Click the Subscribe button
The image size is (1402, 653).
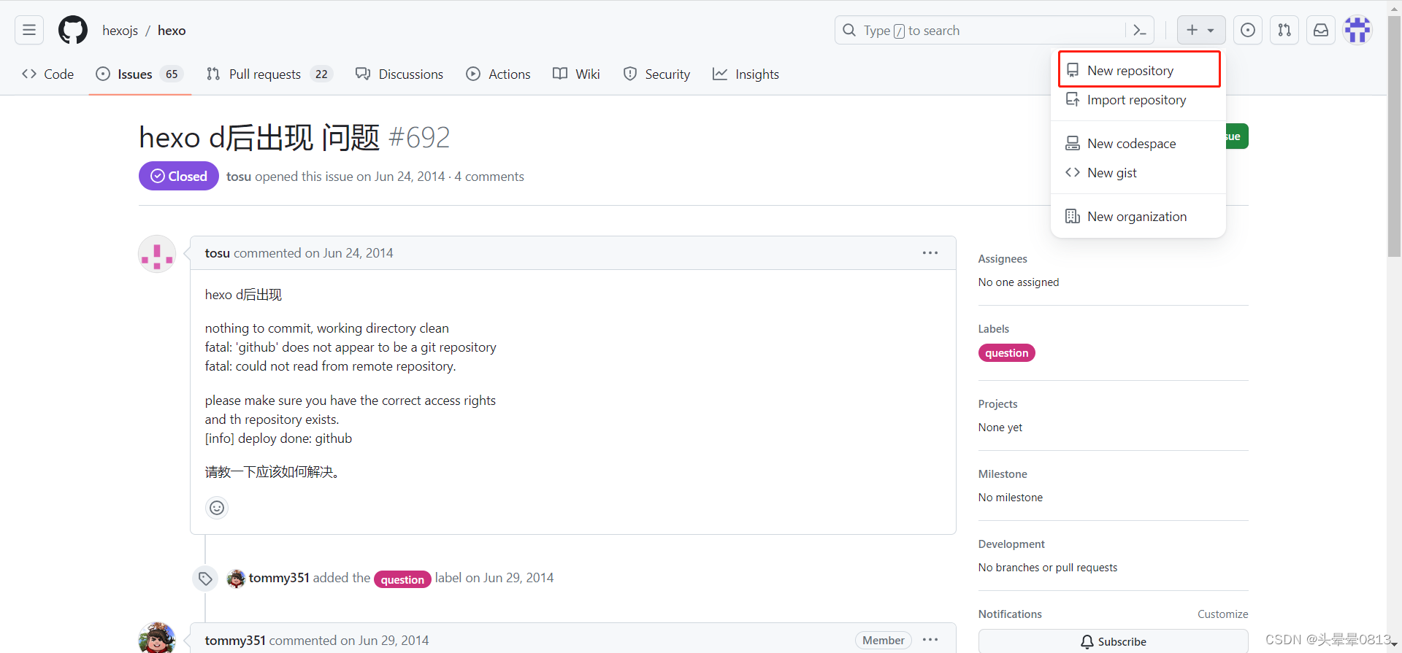pyautogui.click(x=1113, y=641)
